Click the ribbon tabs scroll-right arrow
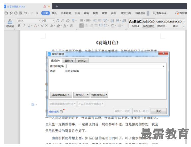 [x=148, y=13]
